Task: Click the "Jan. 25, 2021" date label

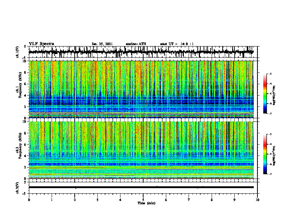Action: (102, 44)
